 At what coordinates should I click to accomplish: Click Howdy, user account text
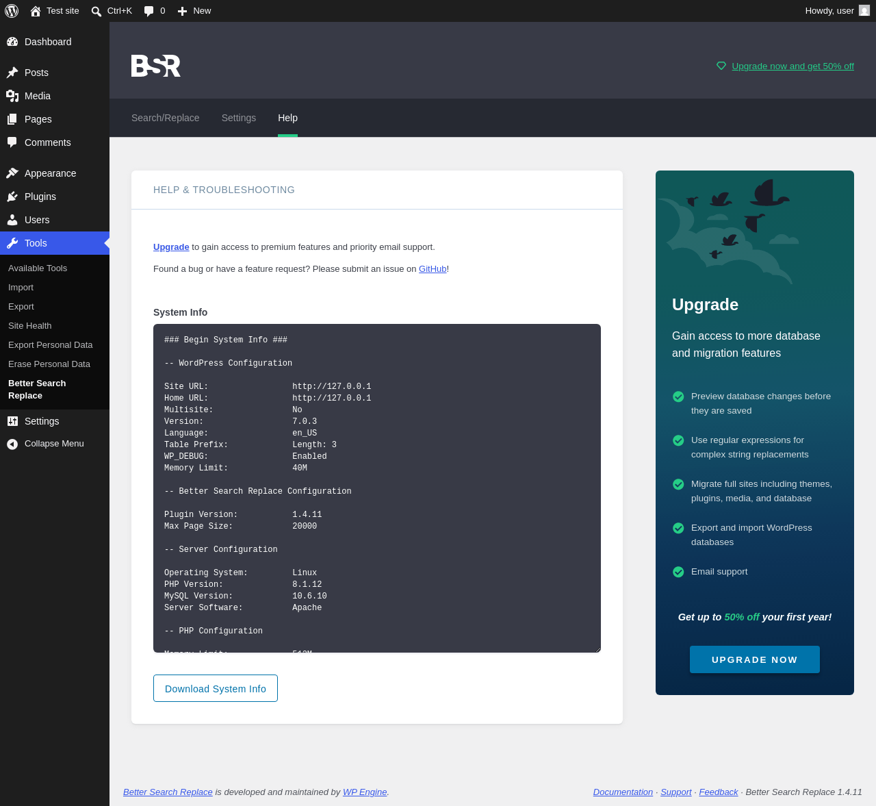coord(829,11)
